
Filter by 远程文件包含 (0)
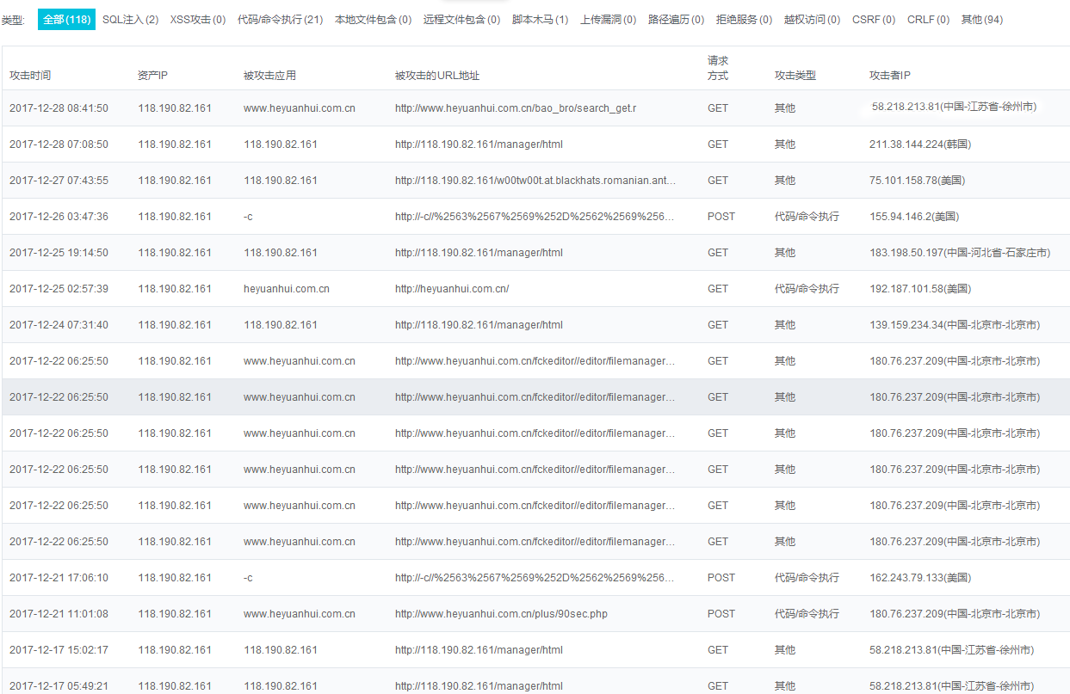tap(461, 19)
